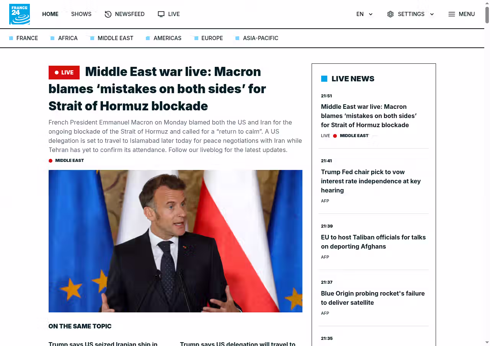The width and height of the screenshot is (490, 346).
Task: Click the page vertical scrollbar
Action: pos(487,173)
